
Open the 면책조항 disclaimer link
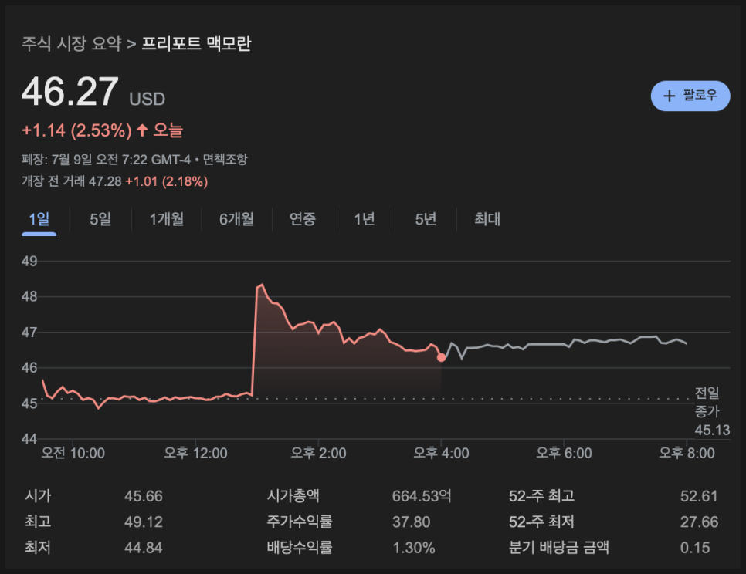(225, 159)
